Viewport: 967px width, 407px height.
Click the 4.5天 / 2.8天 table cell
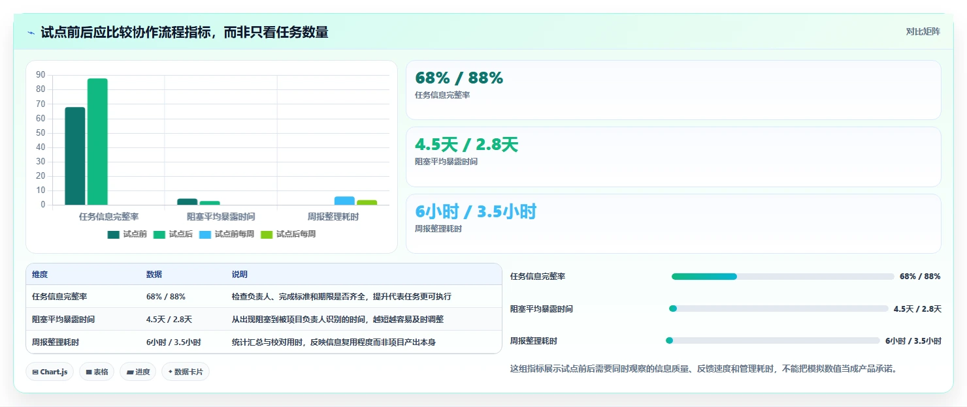click(x=169, y=320)
